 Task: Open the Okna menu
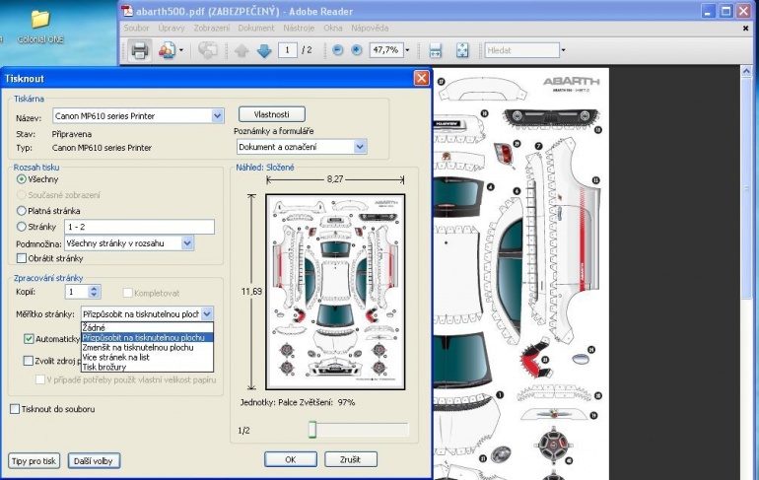[x=332, y=28]
